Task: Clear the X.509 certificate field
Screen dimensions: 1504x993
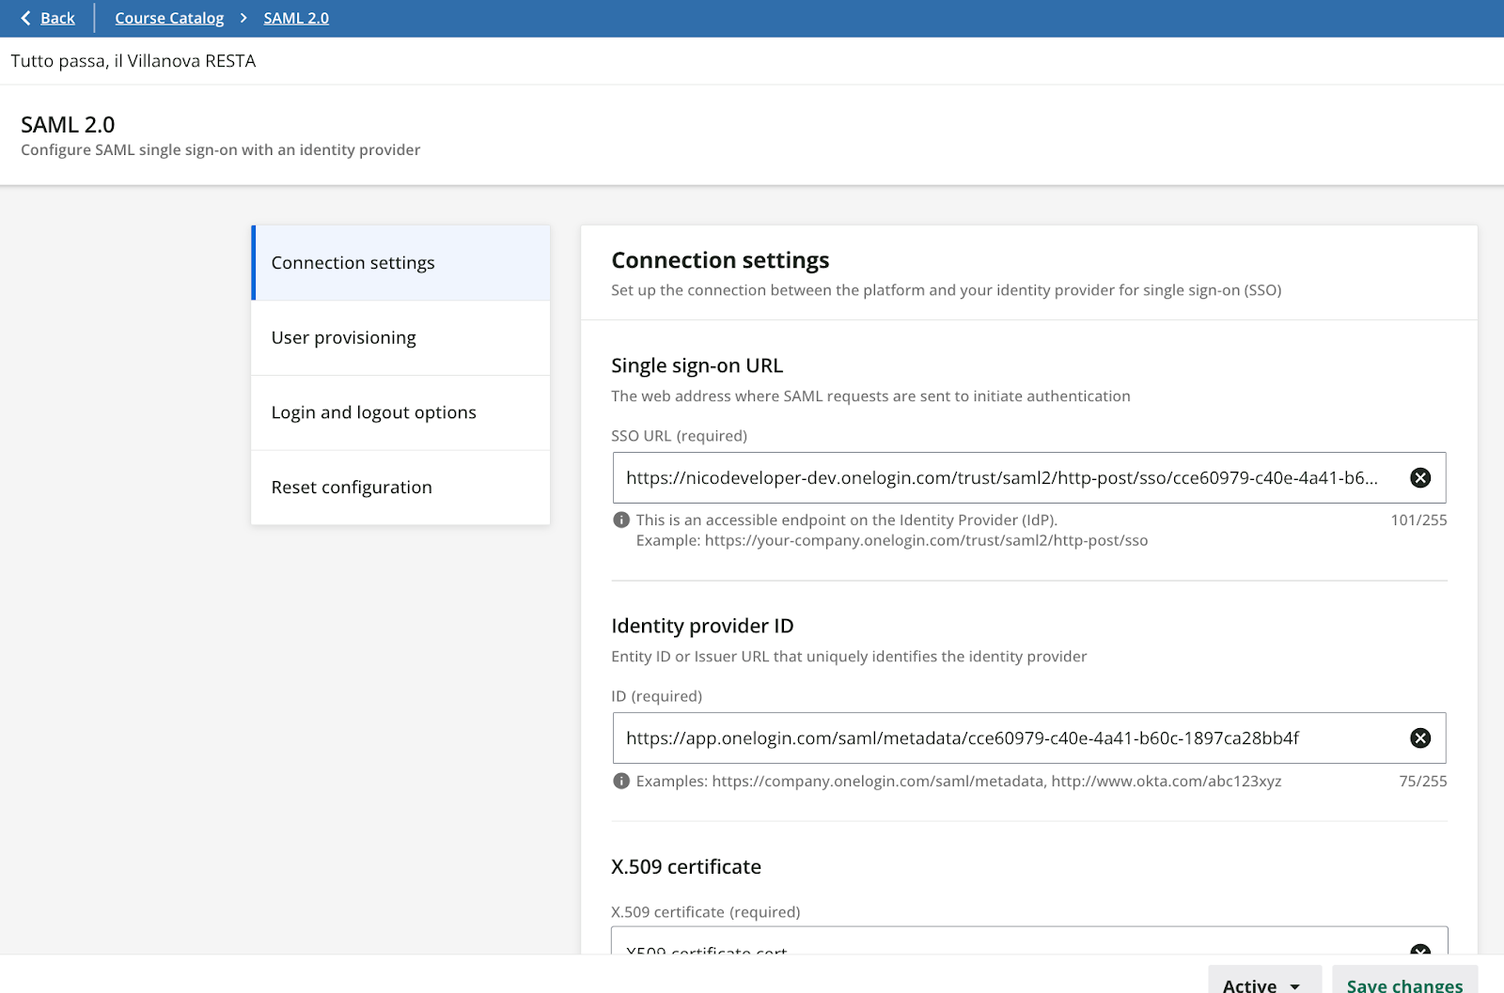Action: click(1420, 949)
